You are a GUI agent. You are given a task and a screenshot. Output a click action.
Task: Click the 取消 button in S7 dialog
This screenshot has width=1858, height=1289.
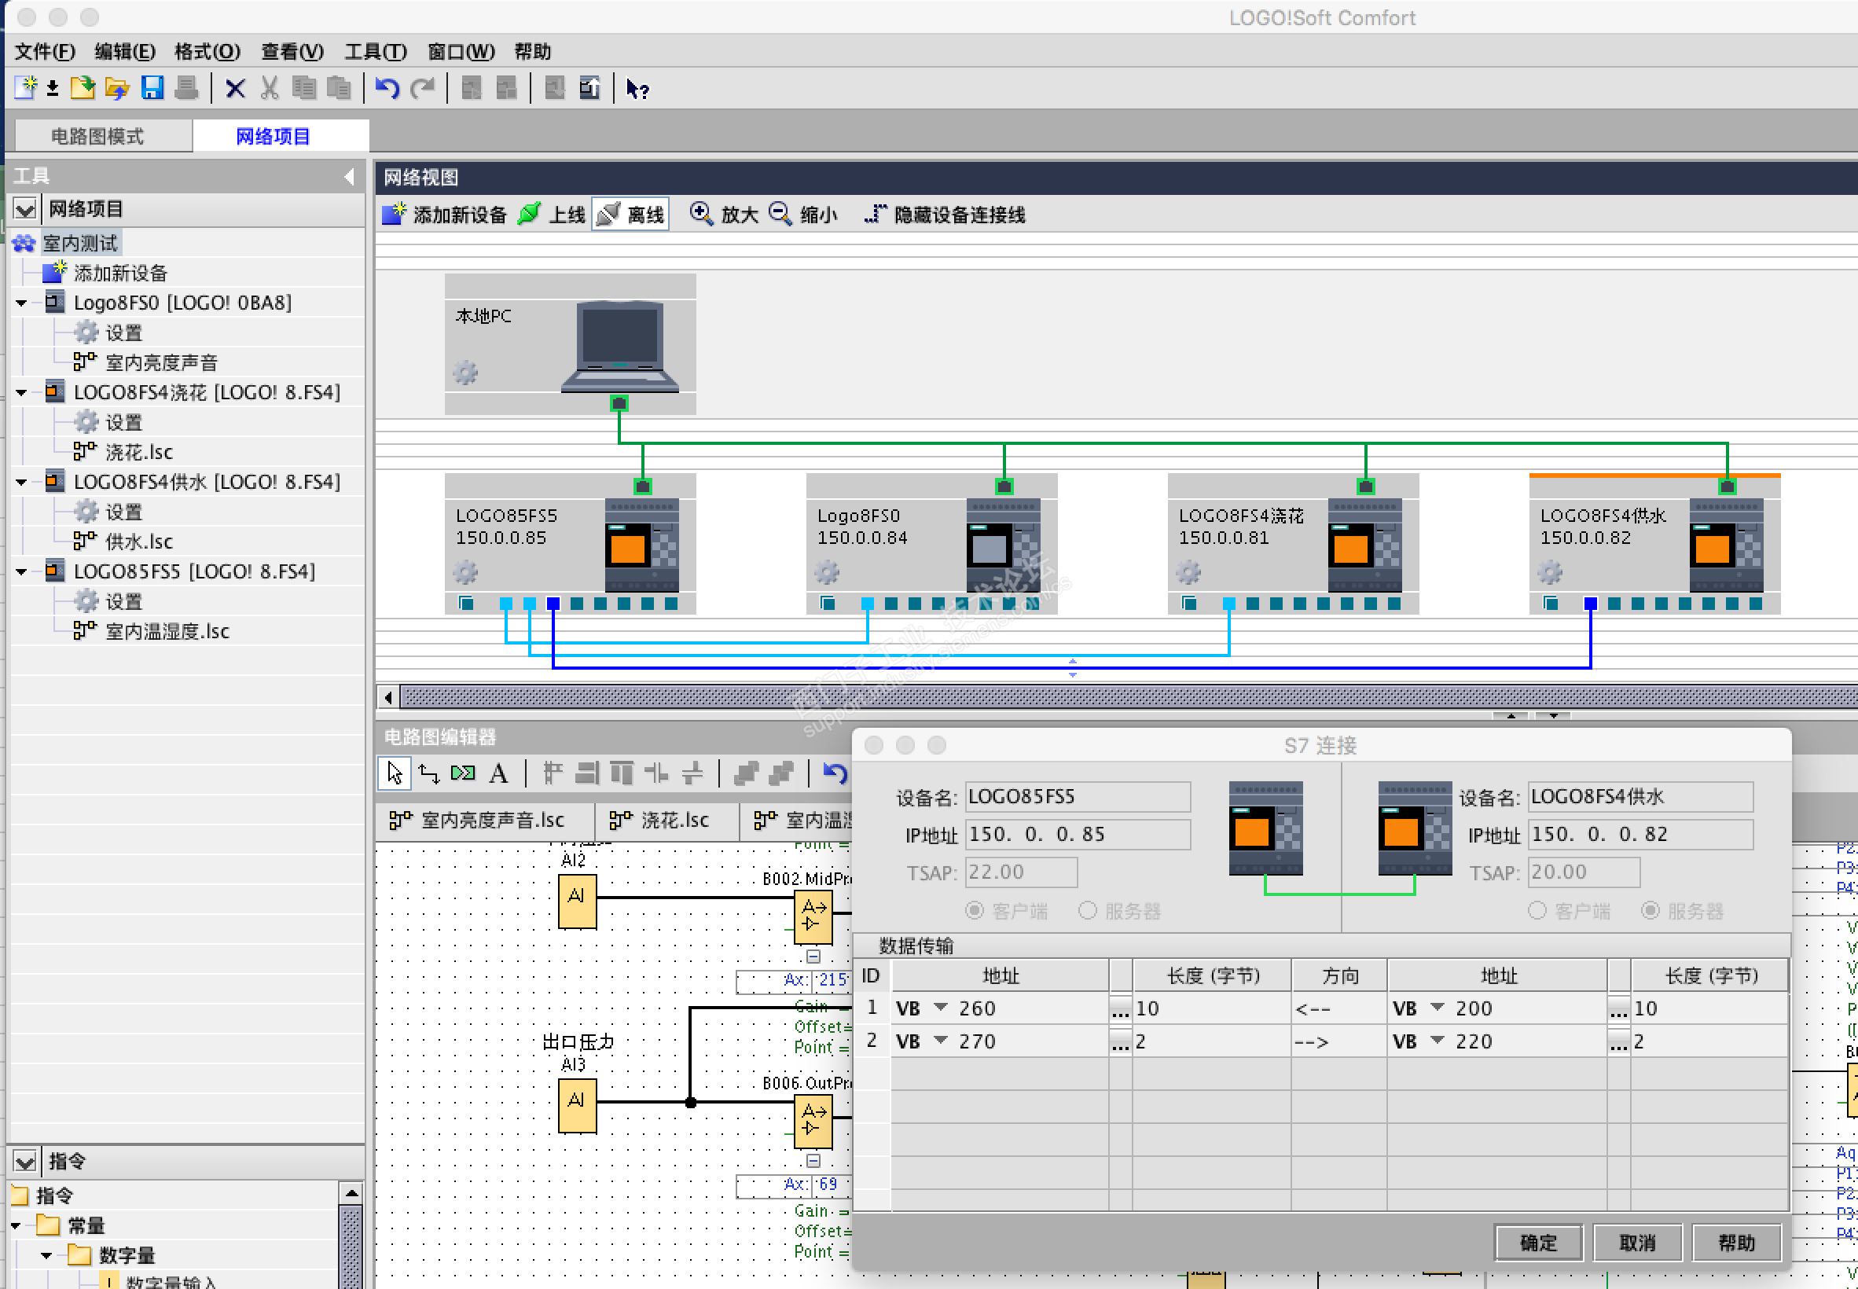point(1636,1242)
